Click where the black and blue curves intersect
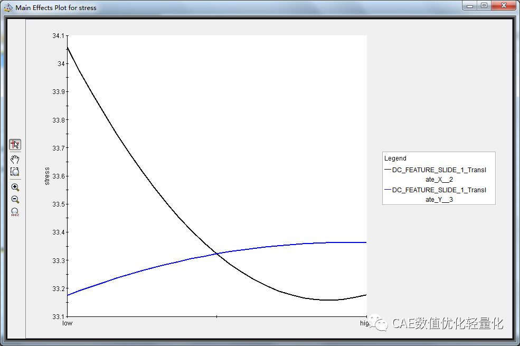 tap(216, 254)
